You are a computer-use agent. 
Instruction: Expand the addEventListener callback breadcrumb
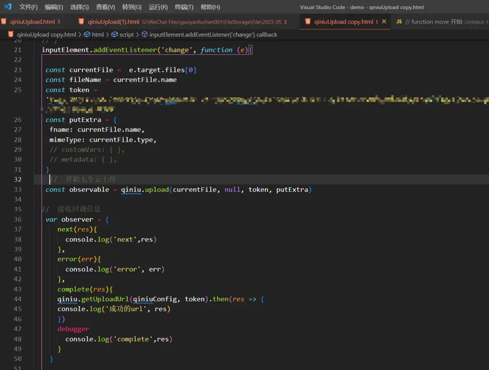point(213,34)
